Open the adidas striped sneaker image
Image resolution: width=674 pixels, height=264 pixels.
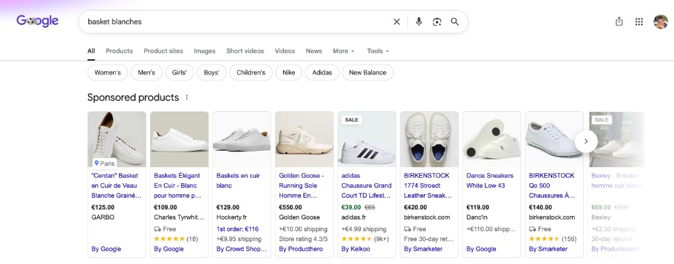click(x=367, y=140)
